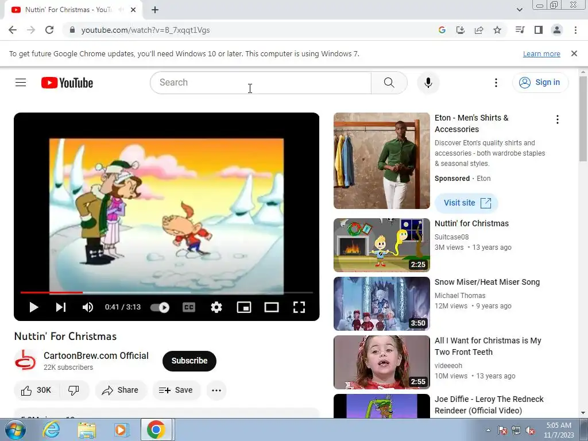The width and height of the screenshot is (588, 441).
Task: Launch Internet Explorer from taskbar
Action: pyautogui.click(x=51, y=430)
